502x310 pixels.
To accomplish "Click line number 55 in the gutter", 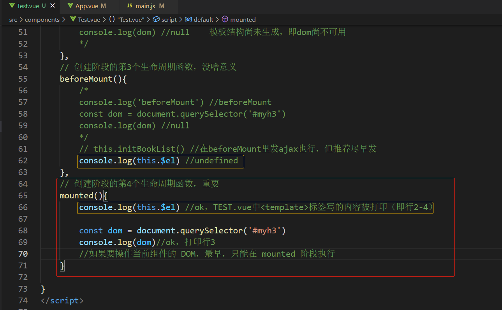I will coord(23,79).
